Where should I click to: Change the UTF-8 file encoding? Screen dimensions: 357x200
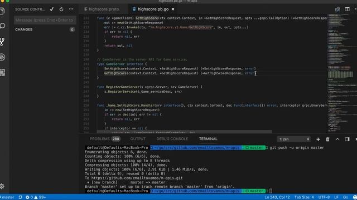tap(324, 197)
